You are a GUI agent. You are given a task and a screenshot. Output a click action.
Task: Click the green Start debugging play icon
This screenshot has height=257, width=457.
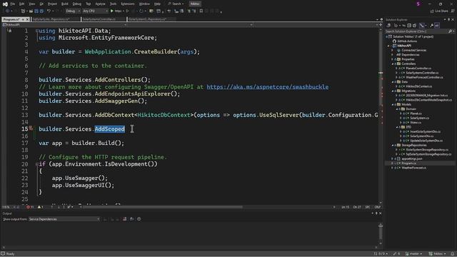tap(112, 11)
